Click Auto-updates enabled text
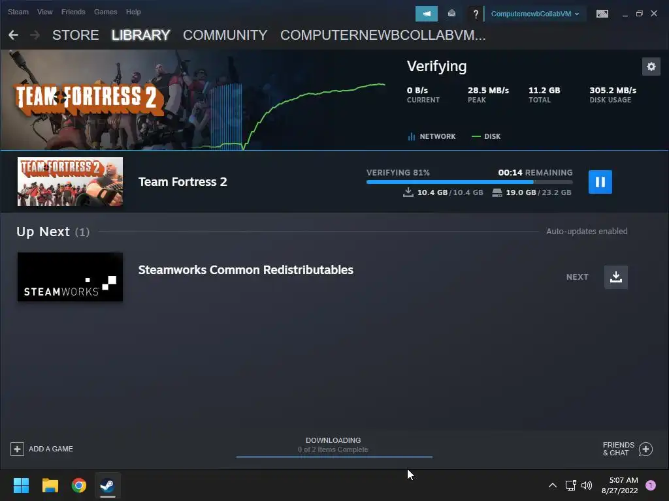The height and width of the screenshot is (501, 669). coord(587,232)
